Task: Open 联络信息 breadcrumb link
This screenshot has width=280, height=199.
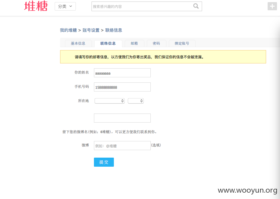Action: (114, 30)
